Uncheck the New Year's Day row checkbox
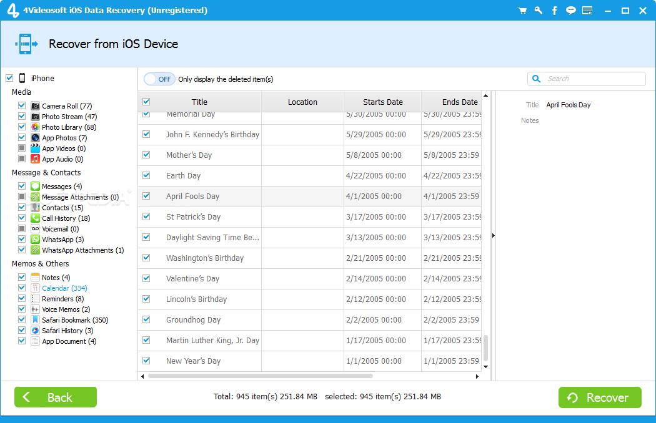This screenshot has width=656, height=423. point(146,361)
